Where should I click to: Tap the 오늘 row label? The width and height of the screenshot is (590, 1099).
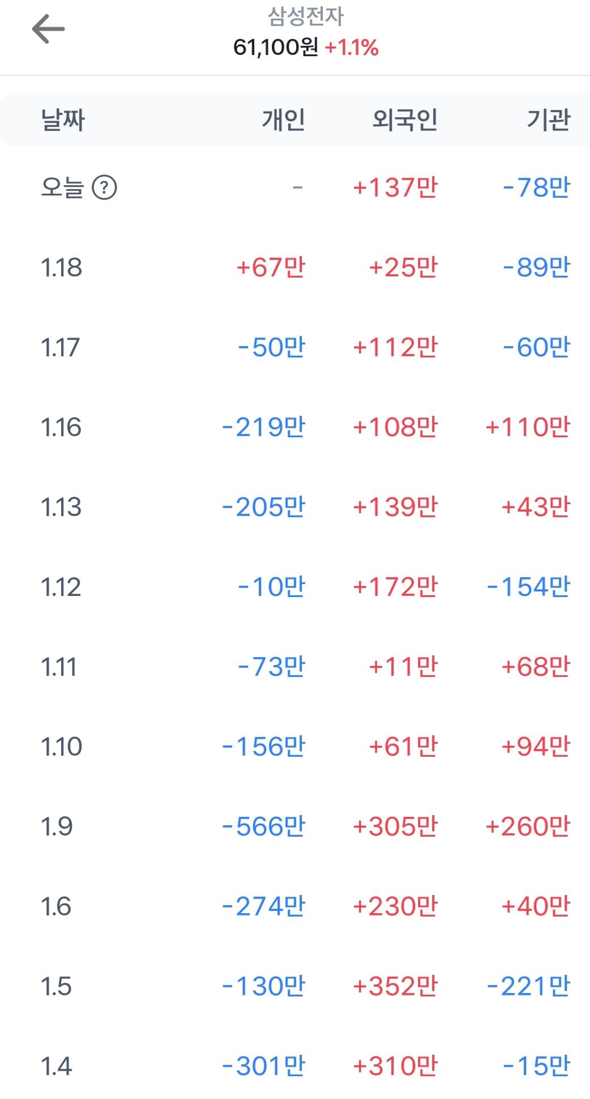62,188
